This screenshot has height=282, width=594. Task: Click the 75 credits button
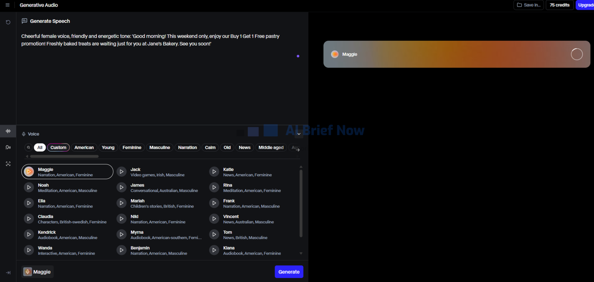pyautogui.click(x=559, y=5)
